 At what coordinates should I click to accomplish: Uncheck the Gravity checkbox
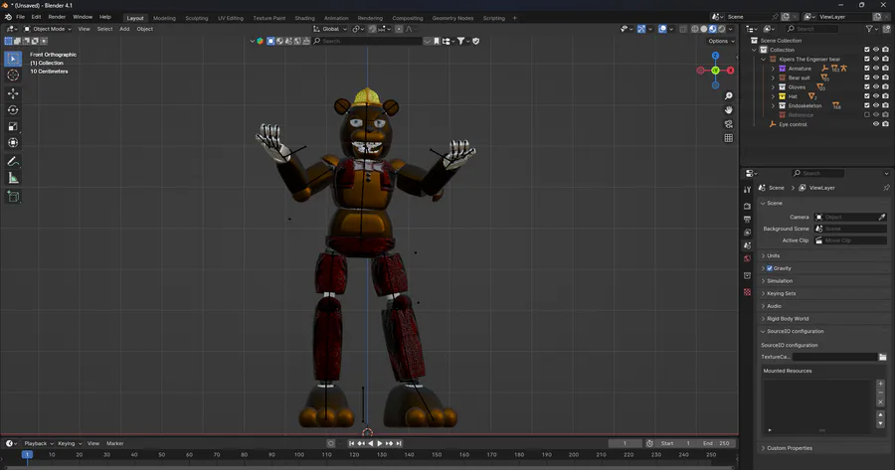point(770,268)
